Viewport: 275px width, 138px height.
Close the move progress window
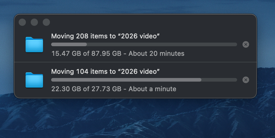pos(22,22)
